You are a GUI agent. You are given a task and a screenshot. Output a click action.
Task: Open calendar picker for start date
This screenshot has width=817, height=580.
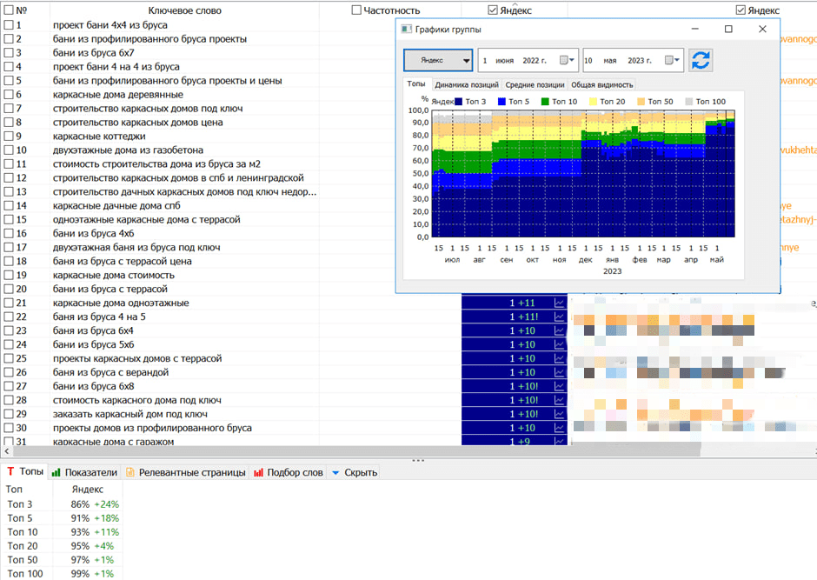click(x=567, y=60)
